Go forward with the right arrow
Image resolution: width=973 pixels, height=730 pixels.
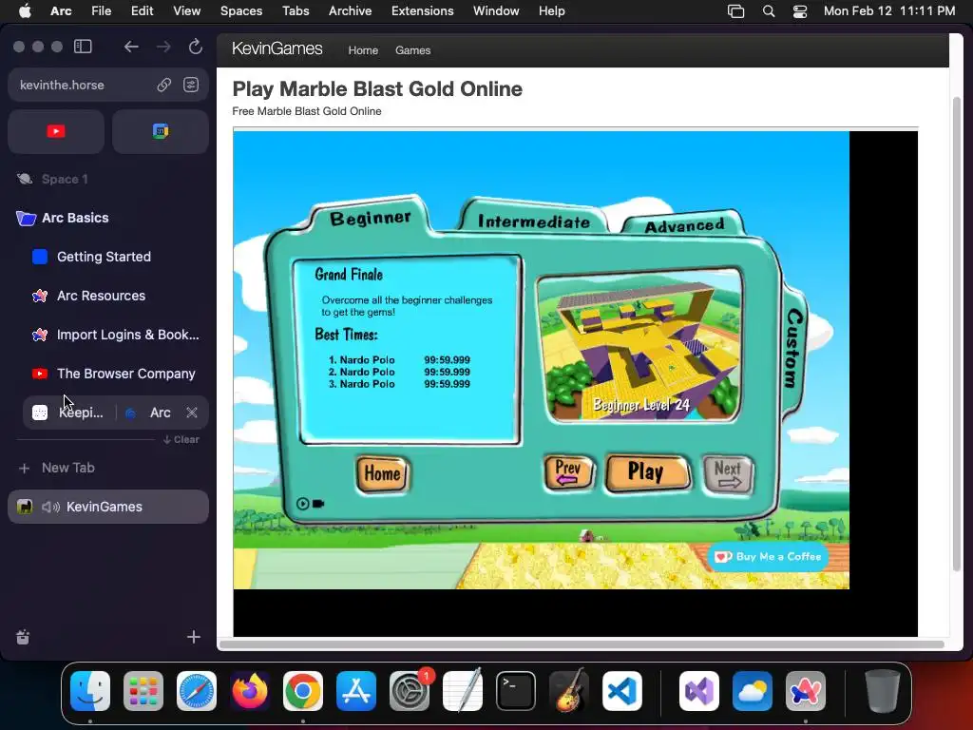point(163,47)
